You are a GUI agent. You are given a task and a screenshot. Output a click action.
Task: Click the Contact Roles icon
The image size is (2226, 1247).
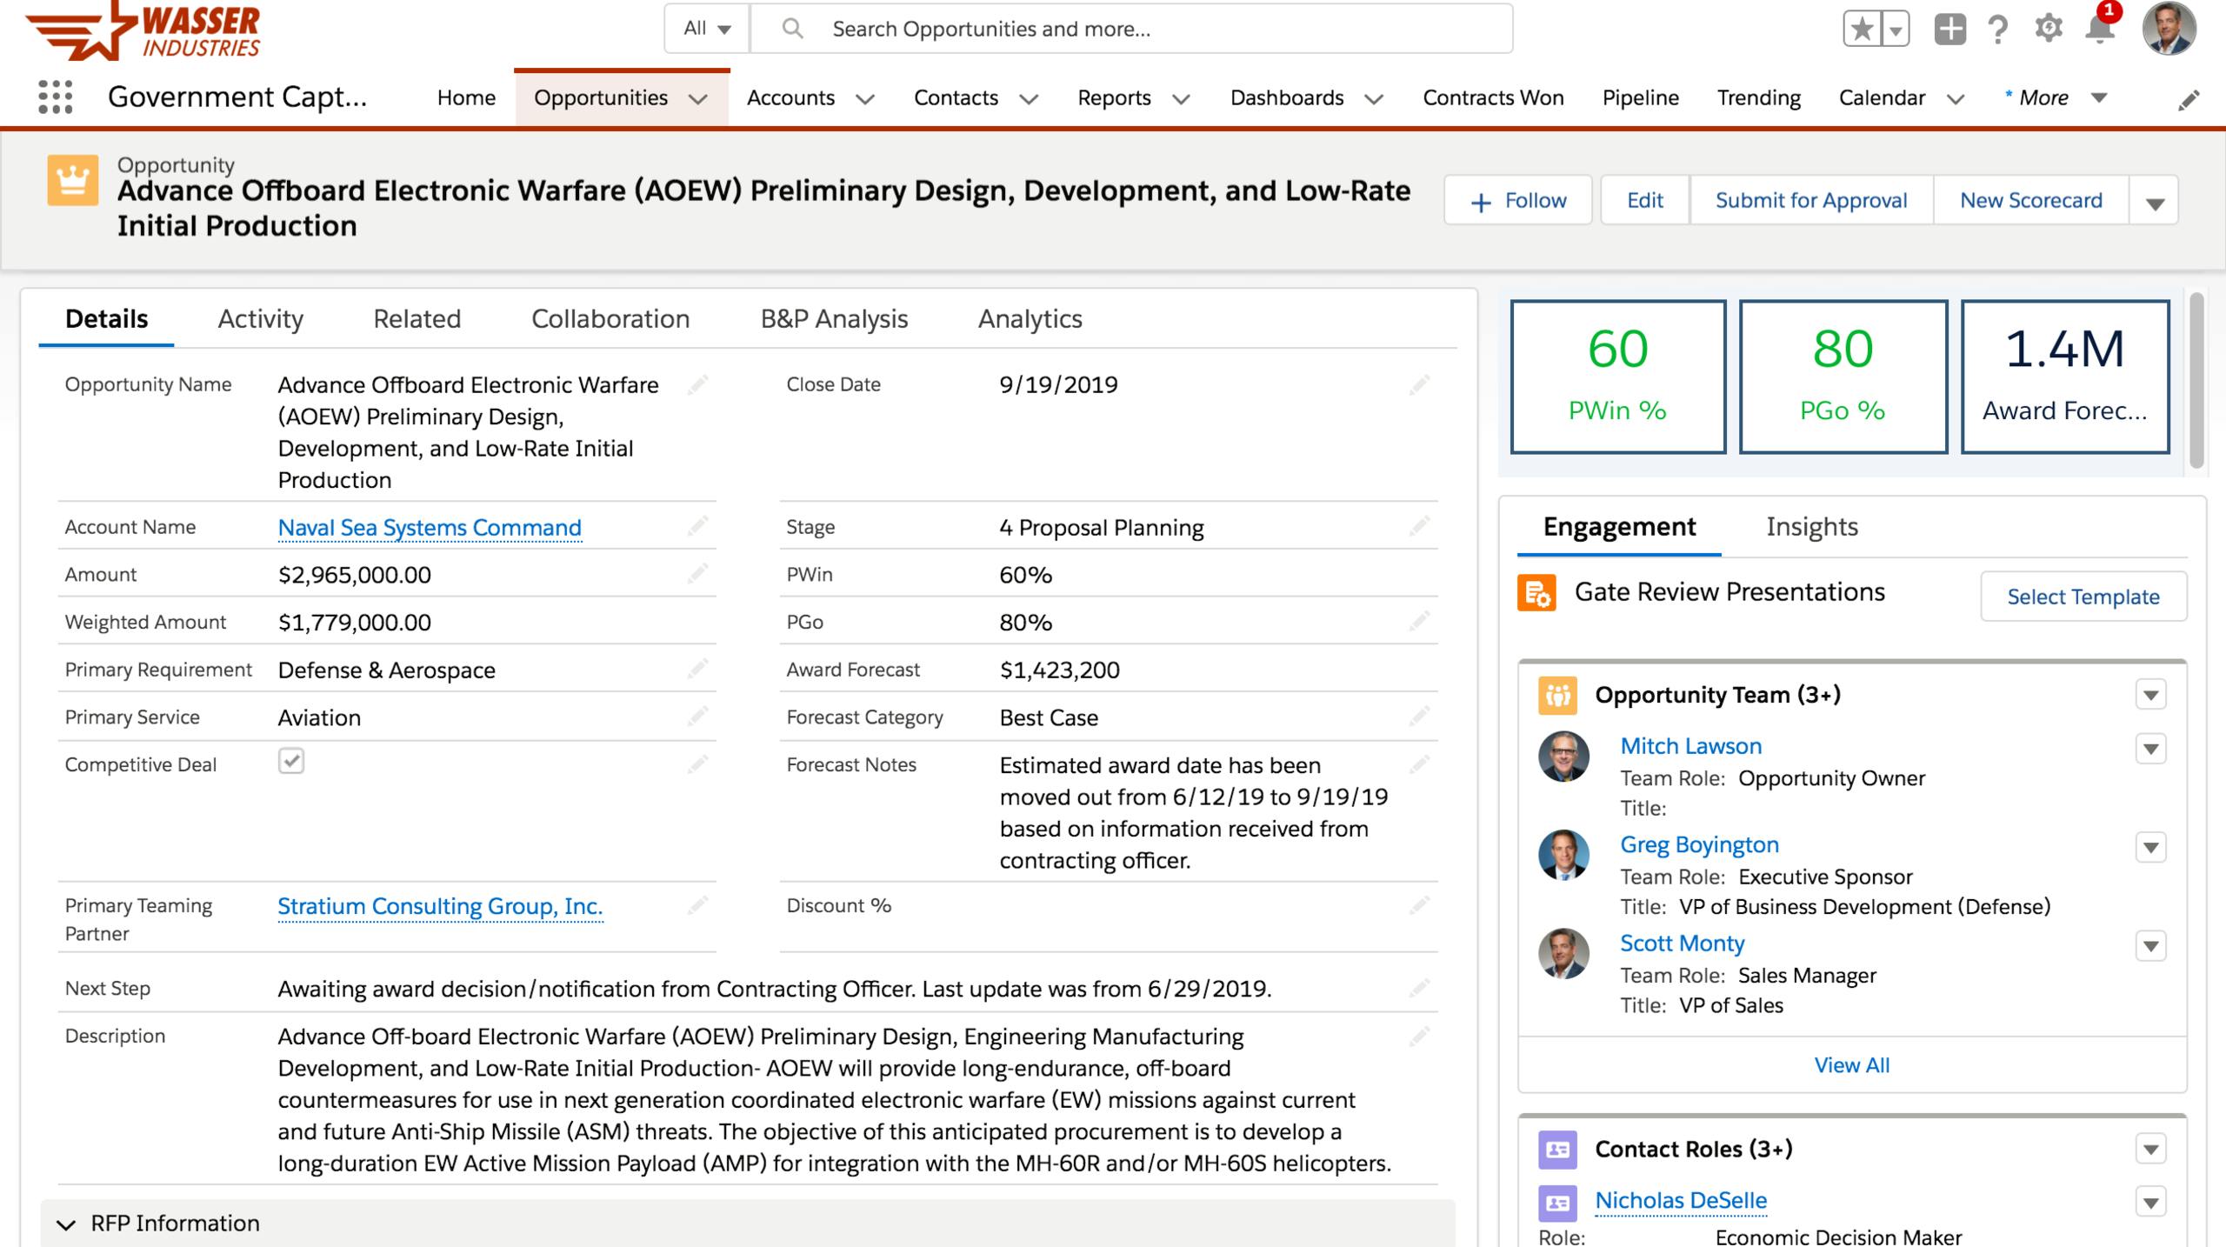pos(1557,1150)
